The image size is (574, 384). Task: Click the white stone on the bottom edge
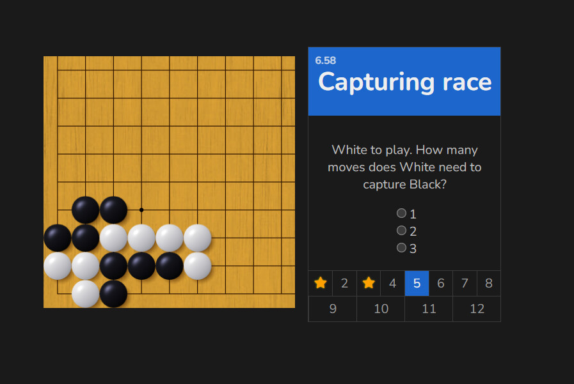click(85, 294)
